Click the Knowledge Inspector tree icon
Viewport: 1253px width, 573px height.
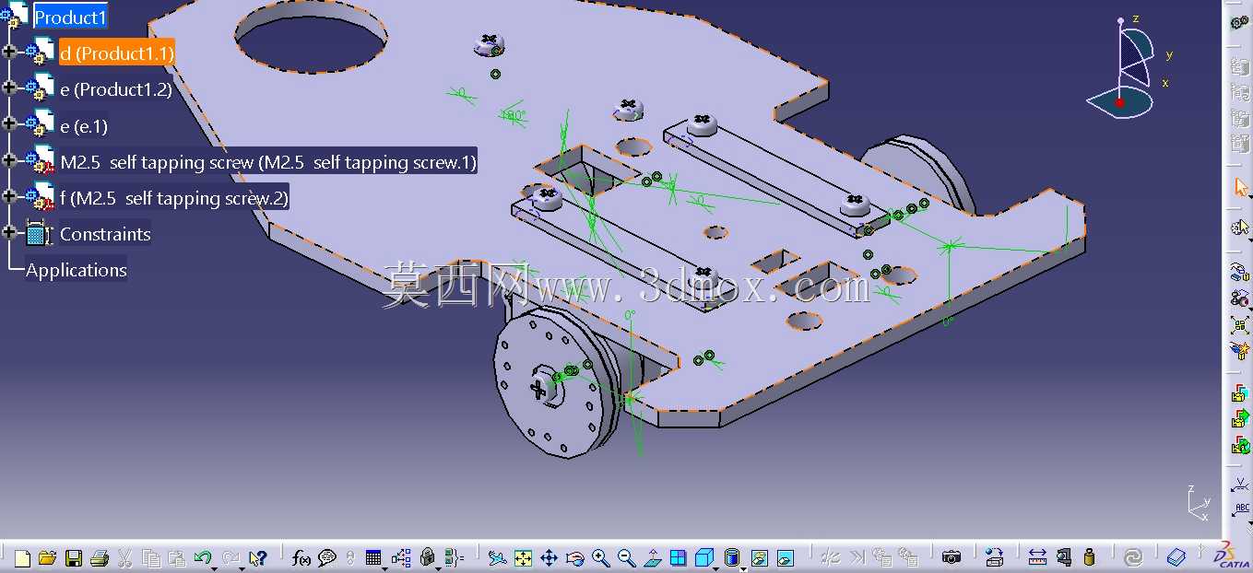pos(401,557)
